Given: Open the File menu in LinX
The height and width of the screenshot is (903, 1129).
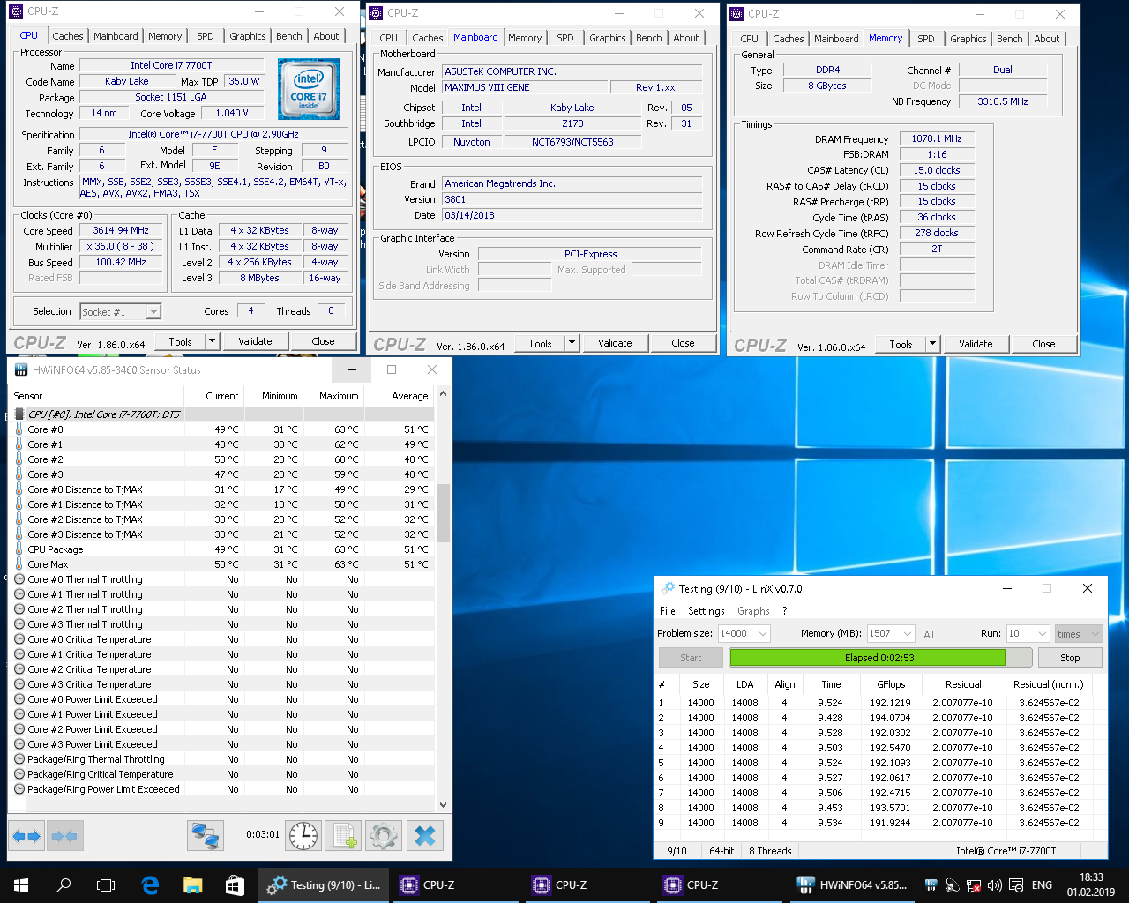Looking at the screenshot, I should [x=668, y=611].
